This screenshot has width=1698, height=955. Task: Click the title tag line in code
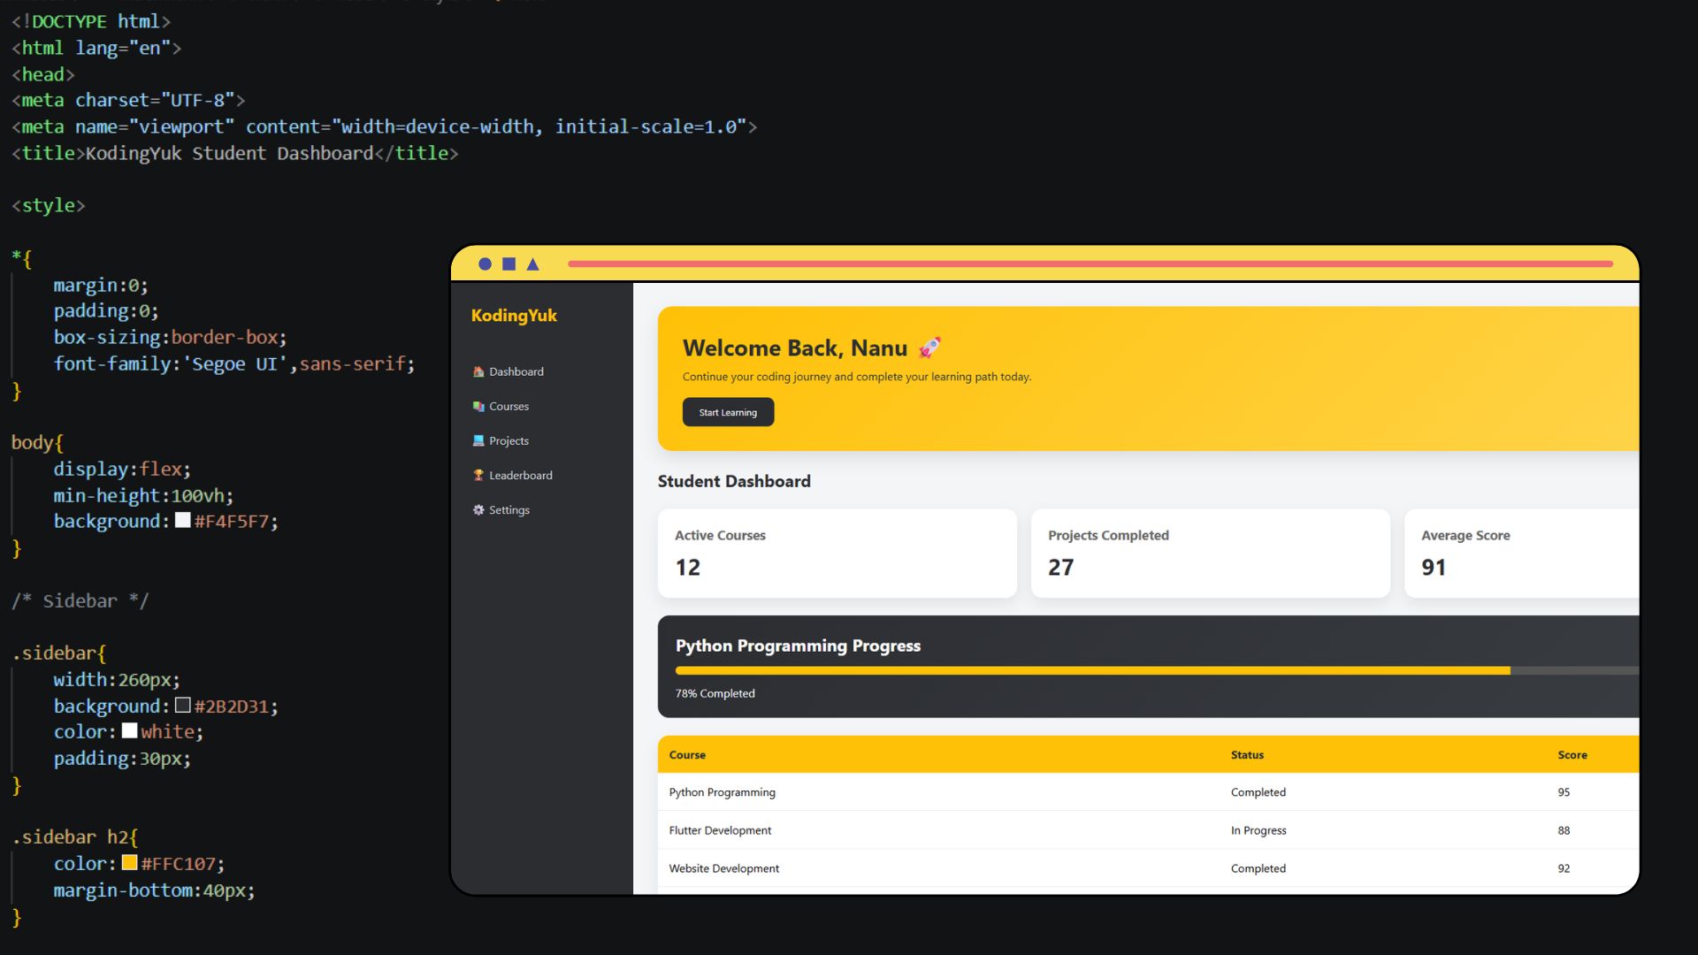click(234, 153)
